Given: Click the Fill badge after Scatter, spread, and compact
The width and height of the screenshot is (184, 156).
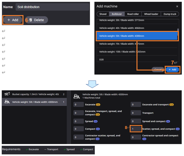Looking at the screenshot, I should click(177, 129).
